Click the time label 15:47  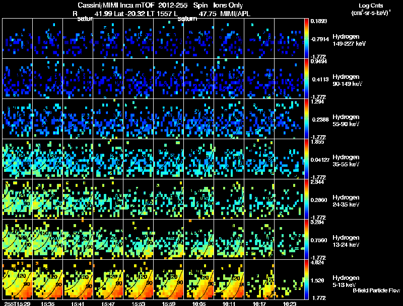(108, 303)
